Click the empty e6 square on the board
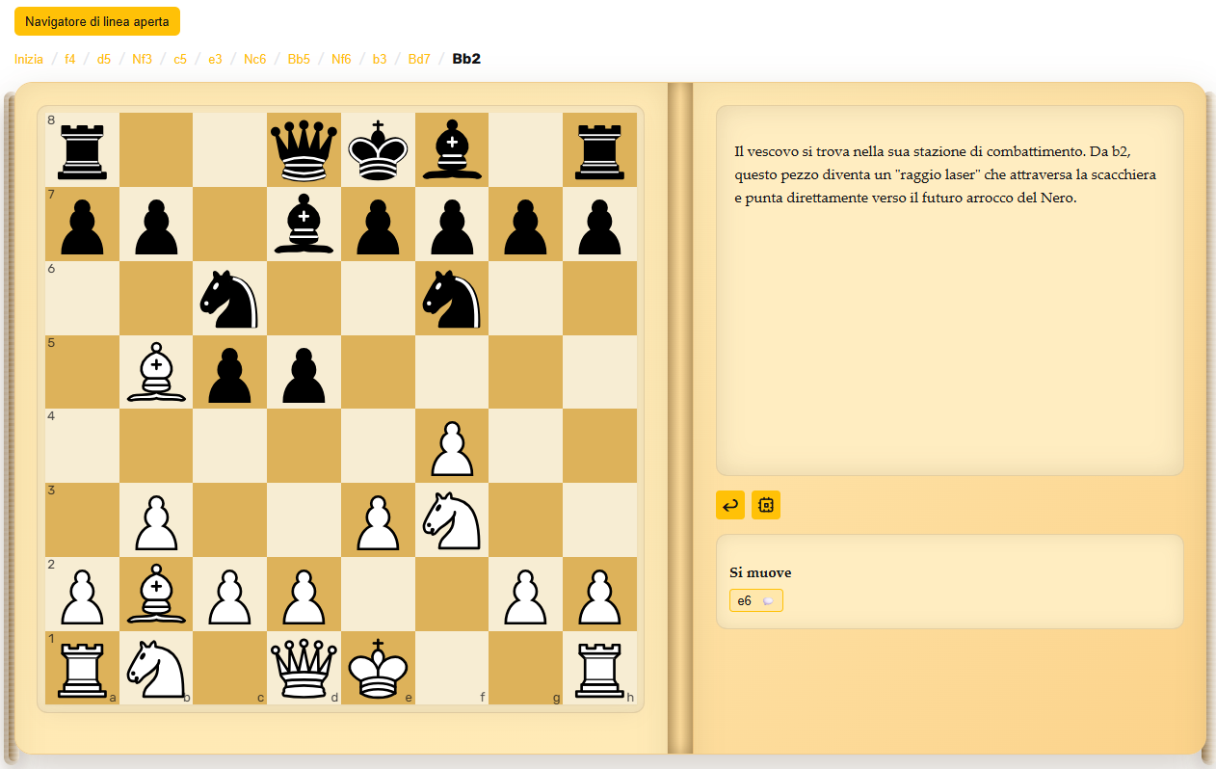1216x769 pixels. click(378, 298)
